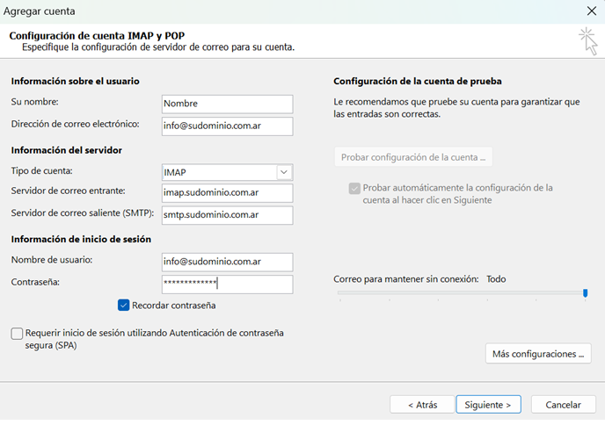Close the Agregar cuenta dialog
The height and width of the screenshot is (425, 605).
590,11
